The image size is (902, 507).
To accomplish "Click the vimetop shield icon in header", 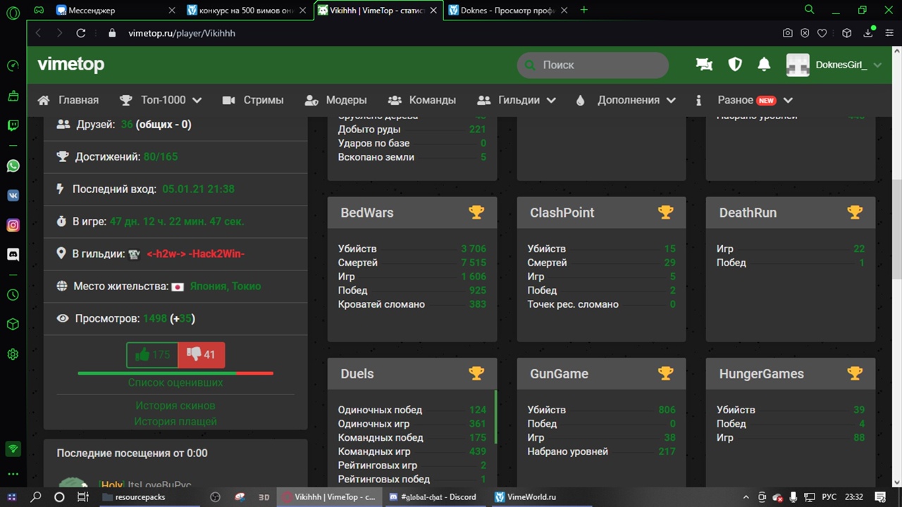I will (735, 65).
